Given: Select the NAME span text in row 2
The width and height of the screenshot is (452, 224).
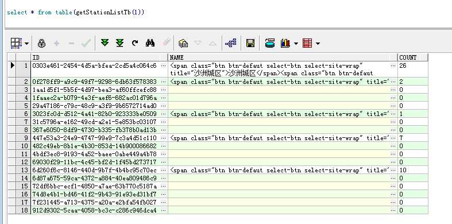Looking at the screenshot, I should (x=279, y=82).
